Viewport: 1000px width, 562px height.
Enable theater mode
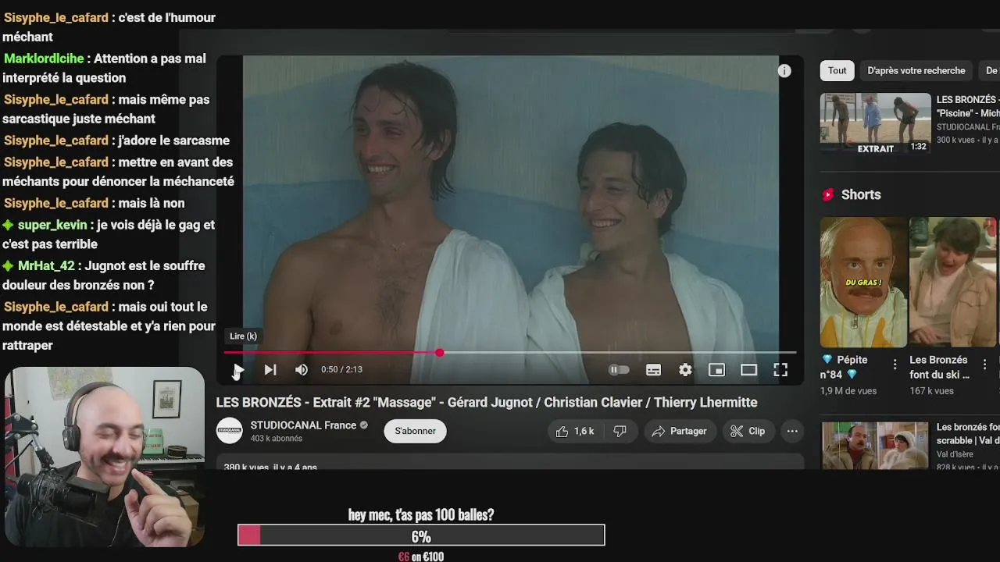click(748, 370)
